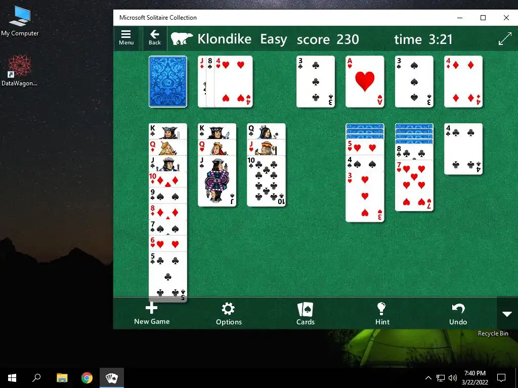The height and width of the screenshot is (388, 518).
Task: Minimize the Solitaire Collection window
Action: 460,18
